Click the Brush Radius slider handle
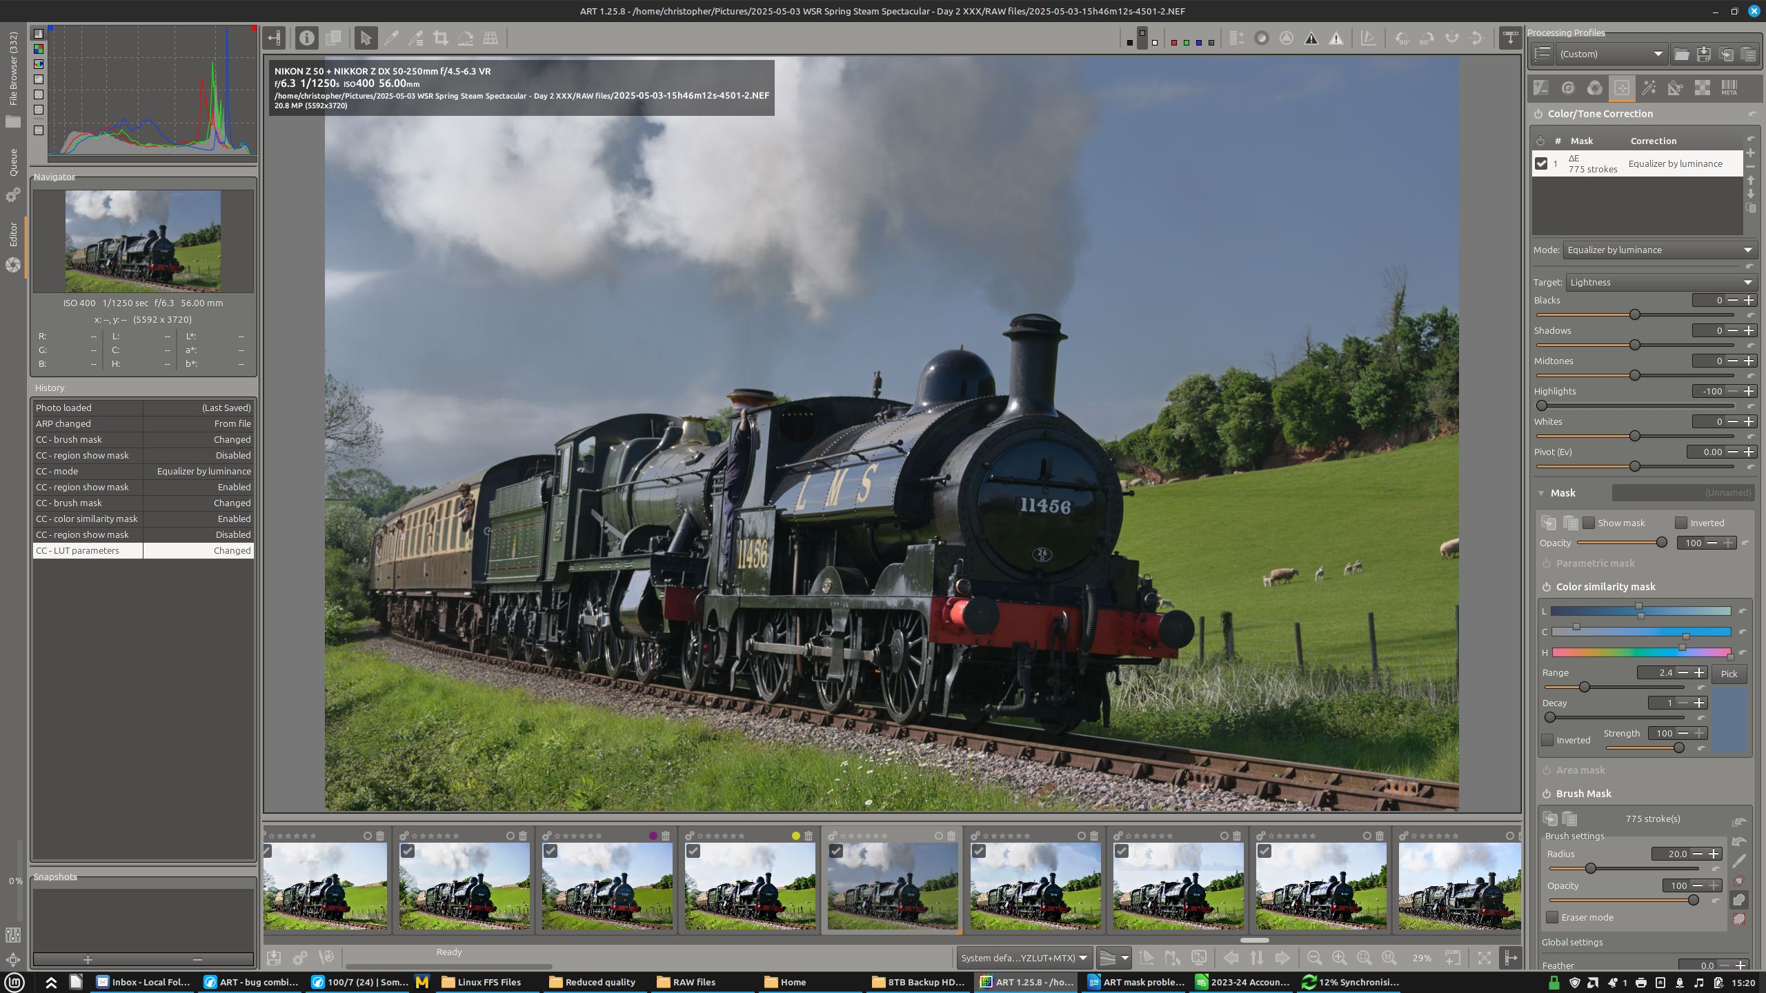 pyautogui.click(x=1591, y=868)
